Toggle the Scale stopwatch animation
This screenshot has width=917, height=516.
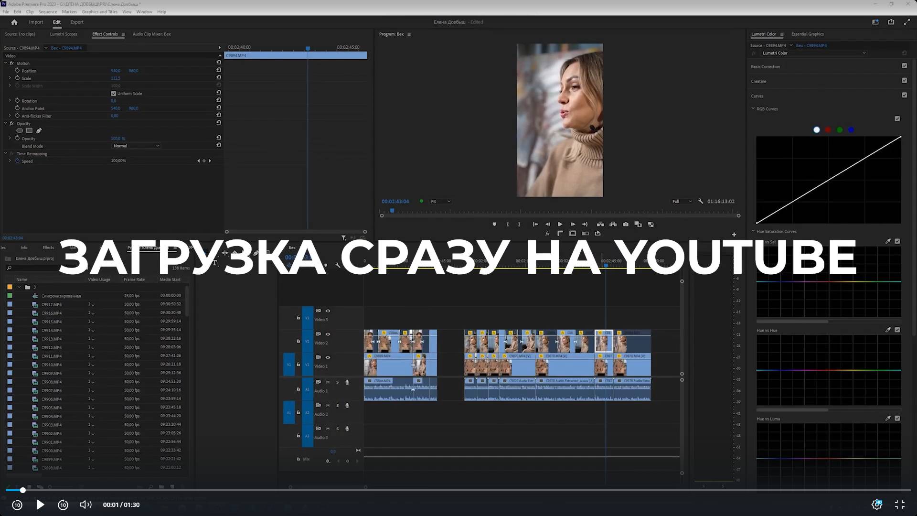tap(18, 78)
